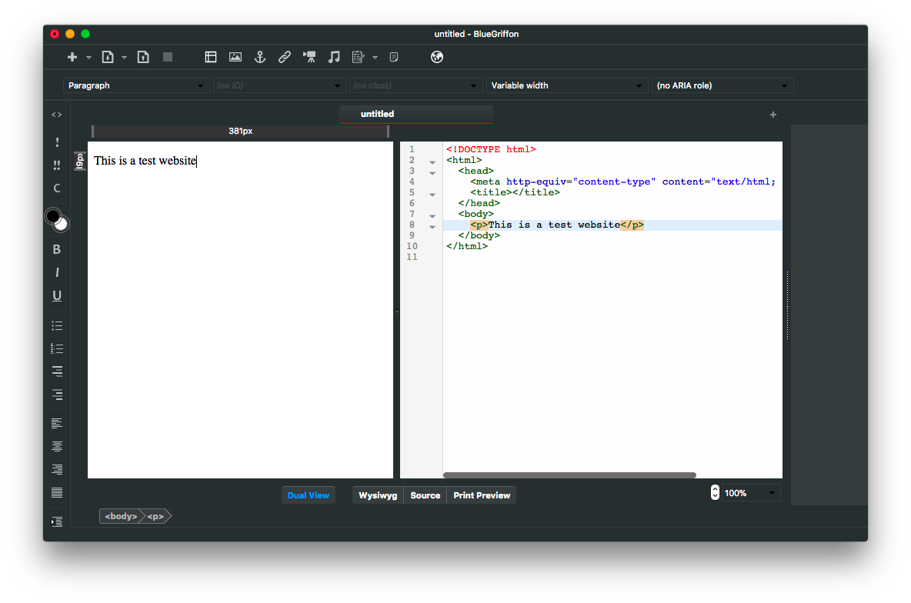Image resolution: width=911 pixels, height=603 pixels.
Task: Collapse the html element on line 2
Action: [432, 162]
